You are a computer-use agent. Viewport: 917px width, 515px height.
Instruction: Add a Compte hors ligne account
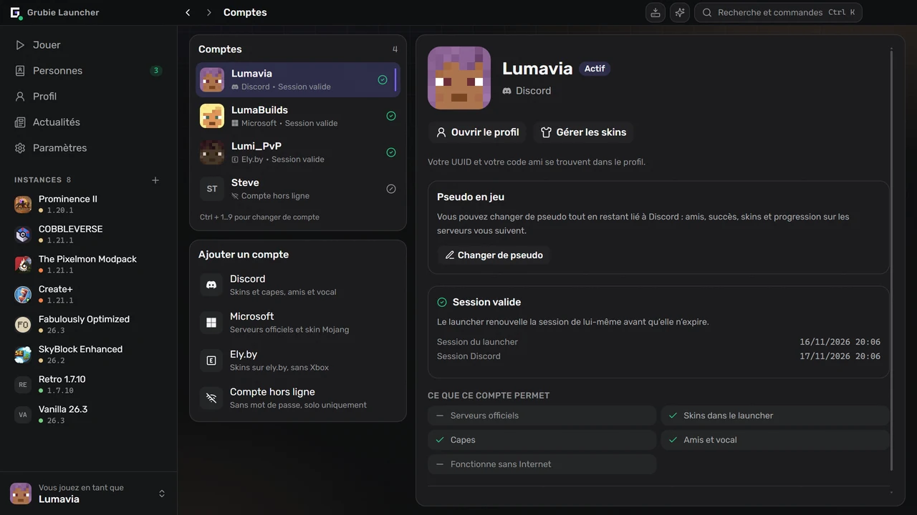[297, 398]
